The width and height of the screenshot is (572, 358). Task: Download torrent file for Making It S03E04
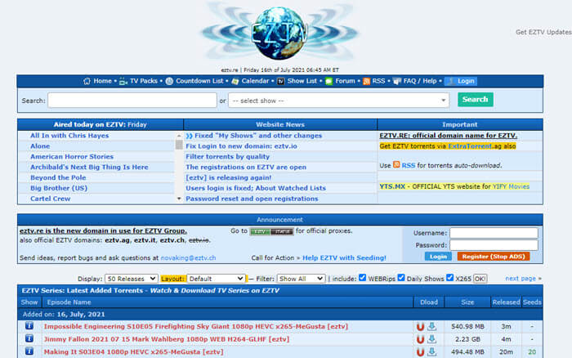(432, 352)
